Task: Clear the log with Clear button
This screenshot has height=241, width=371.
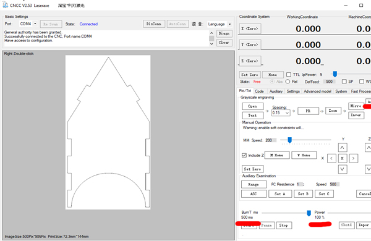Action: point(224,43)
